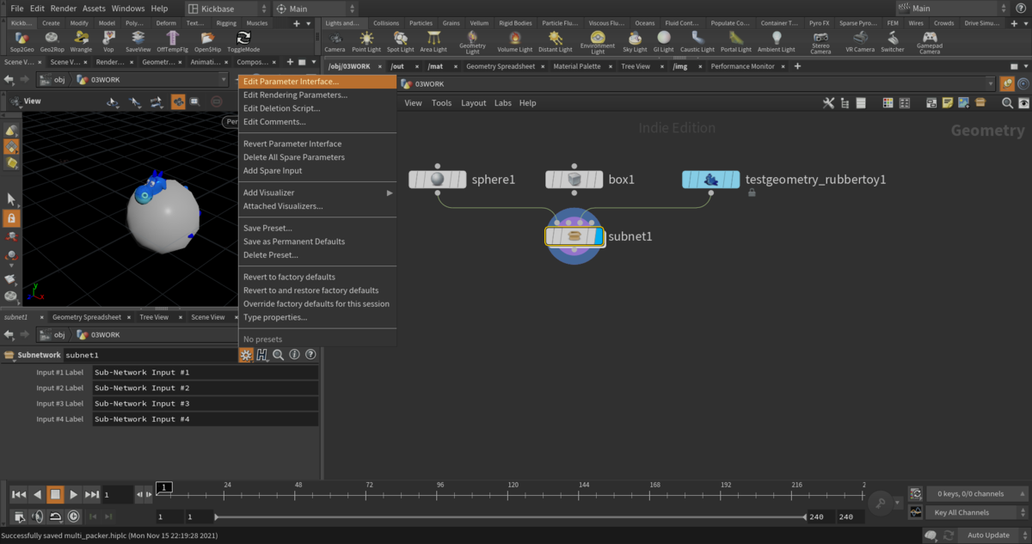This screenshot has width=1032, height=544.
Task: Expand Add Visualizer submenu
Action: [x=316, y=193]
